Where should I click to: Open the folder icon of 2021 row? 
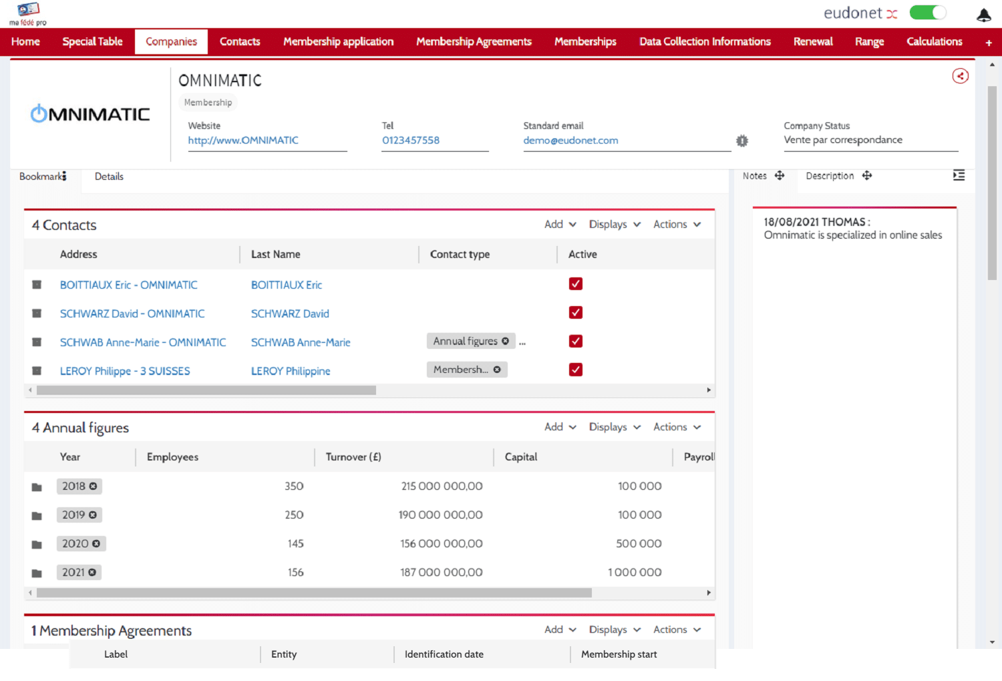pos(37,573)
